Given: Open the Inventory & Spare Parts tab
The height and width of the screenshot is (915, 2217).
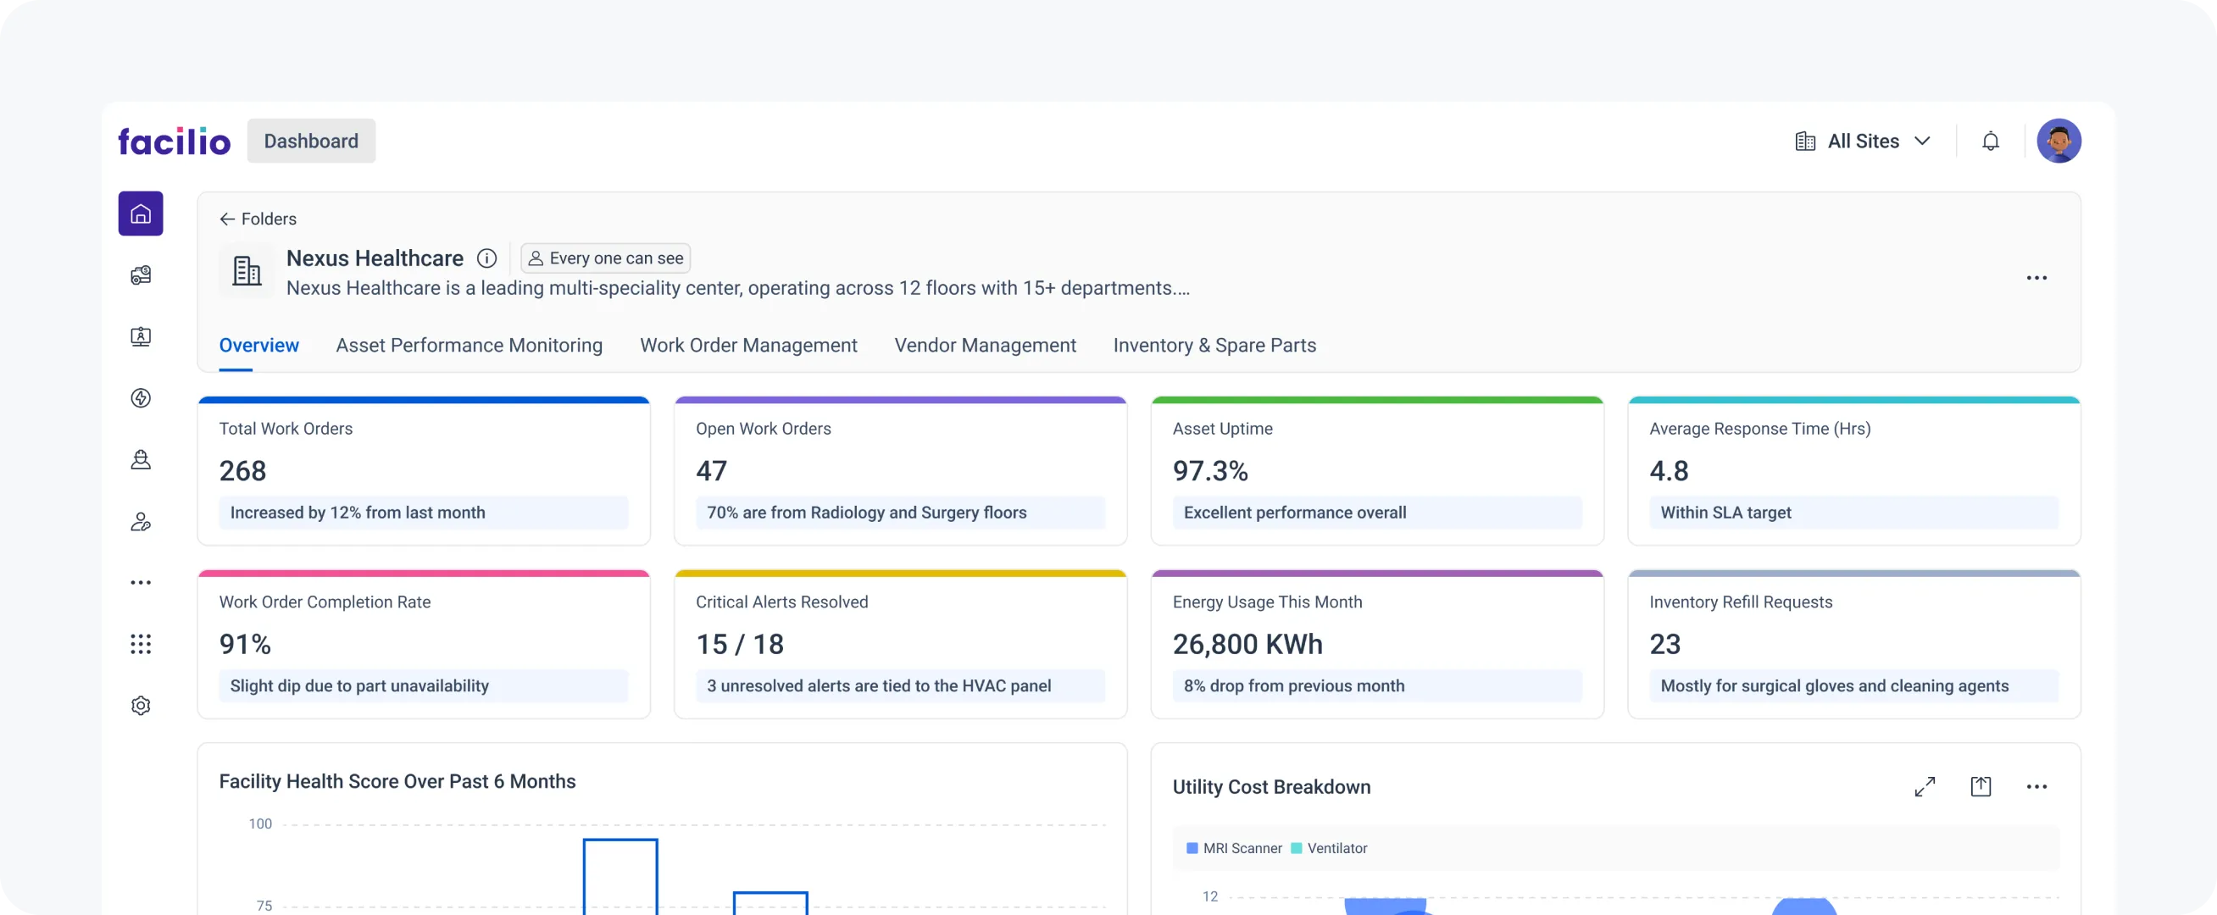Looking at the screenshot, I should (x=1214, y=345).
